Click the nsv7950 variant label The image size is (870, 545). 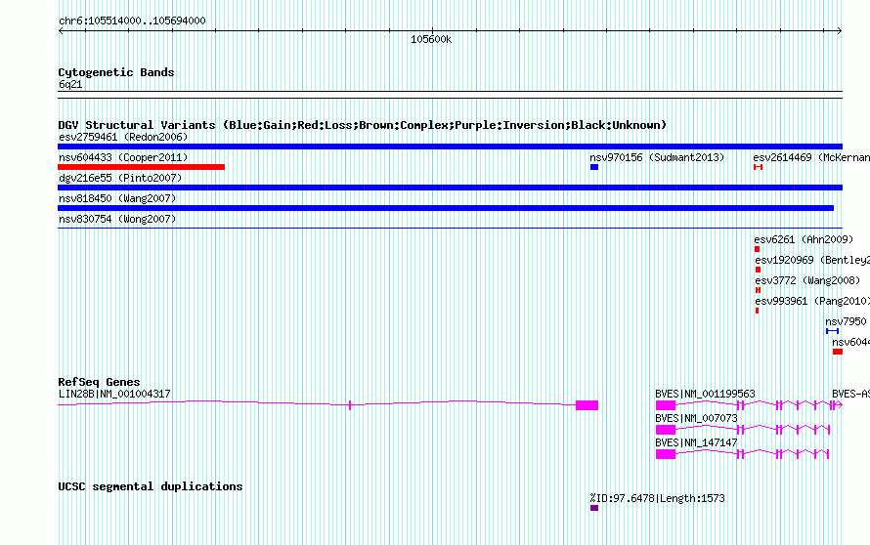click(x=846, y=321)
